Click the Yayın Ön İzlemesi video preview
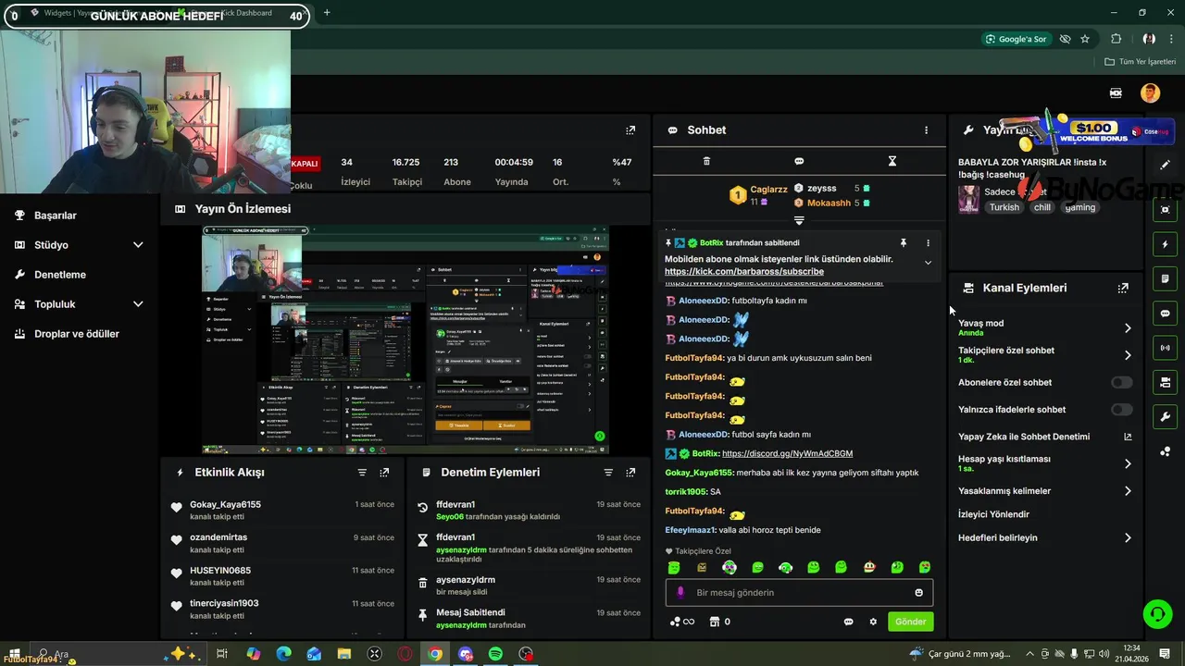This screenshot has width=1185, height=666. (x=405, y=340)
